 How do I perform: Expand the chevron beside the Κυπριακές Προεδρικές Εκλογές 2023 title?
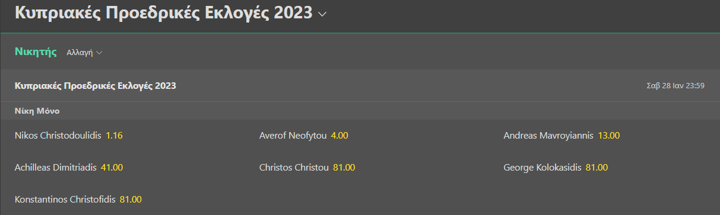[x=322, y=14]
